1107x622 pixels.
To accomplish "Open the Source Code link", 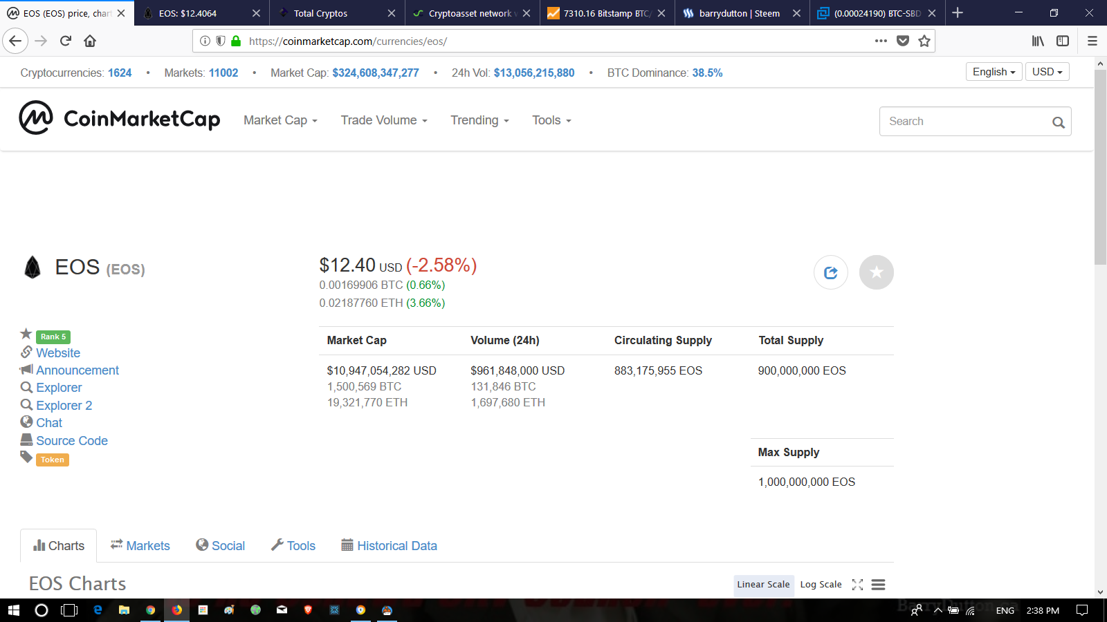I will tap(72, 441).
